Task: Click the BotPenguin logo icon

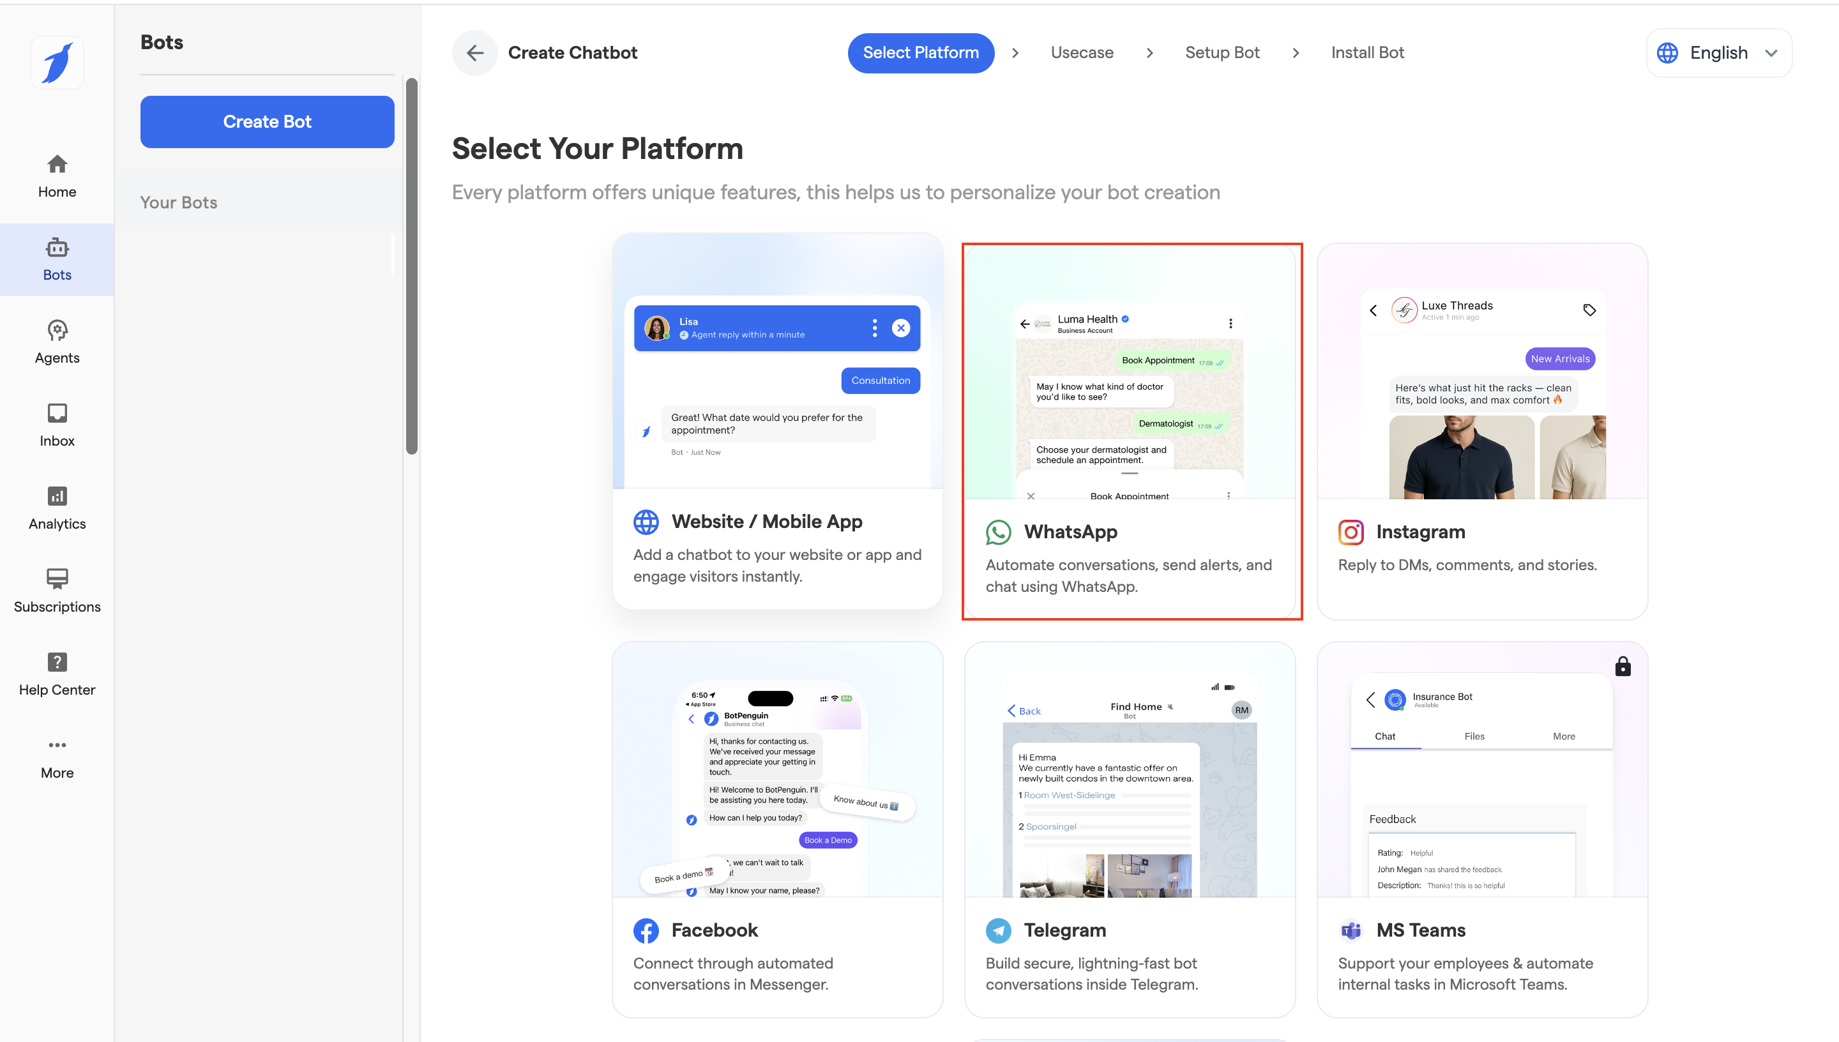Action: pos(57,63)
